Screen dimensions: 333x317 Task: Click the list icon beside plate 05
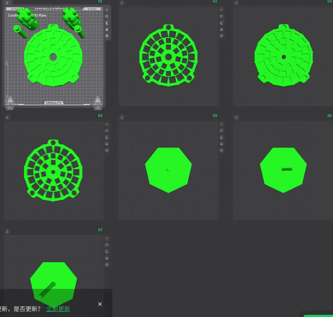[221, 131]
